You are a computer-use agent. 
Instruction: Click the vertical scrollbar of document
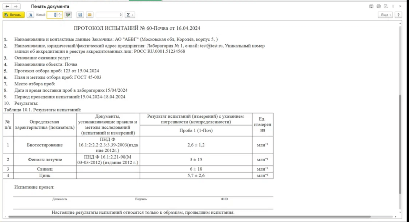(x=400, y=143)
